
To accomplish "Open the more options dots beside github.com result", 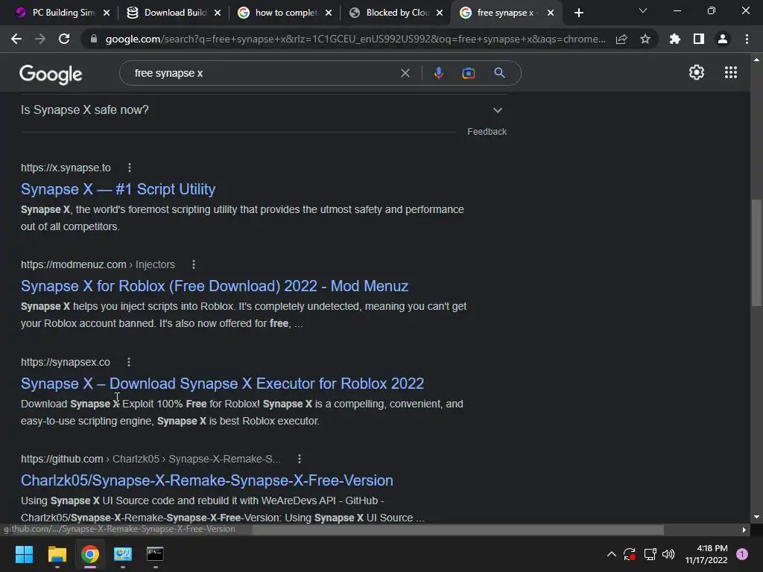I will point(300,459).
